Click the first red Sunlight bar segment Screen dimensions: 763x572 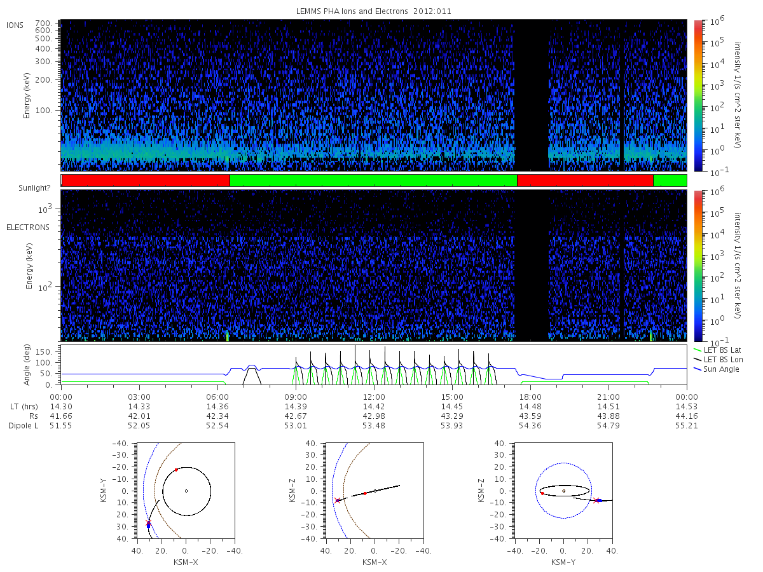145,180
